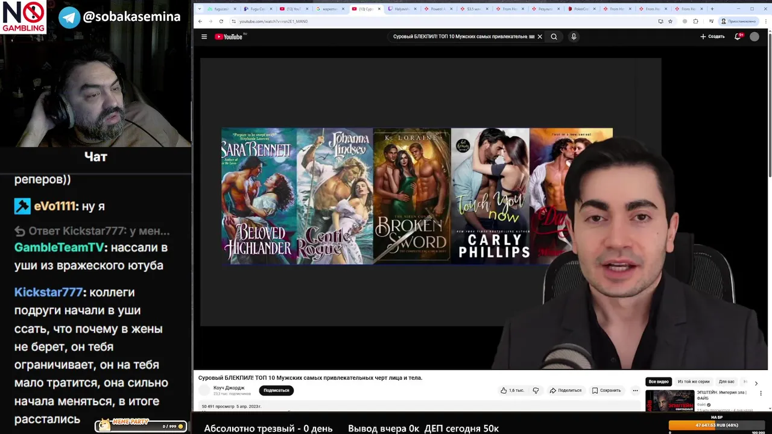This screenshot has height=434, width=772.
Task: Click the video title Суровый БЛЕКПИЛ
Action: point(310,377)
